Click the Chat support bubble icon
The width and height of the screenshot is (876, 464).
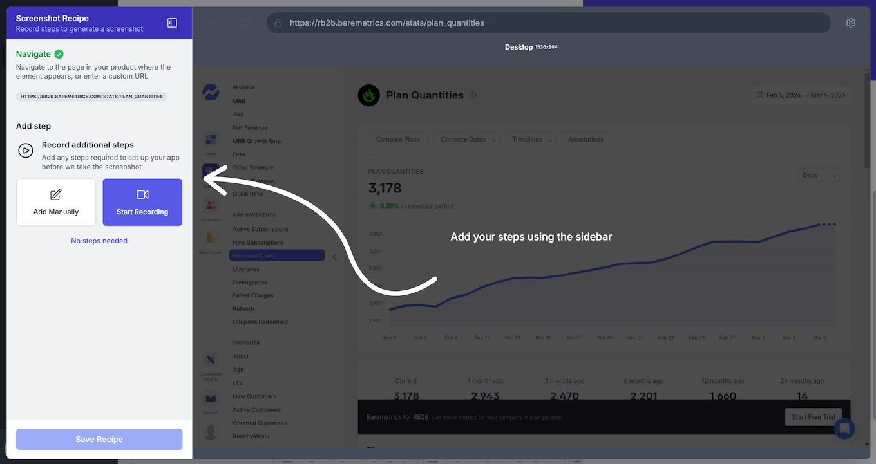tap(844, 429)
